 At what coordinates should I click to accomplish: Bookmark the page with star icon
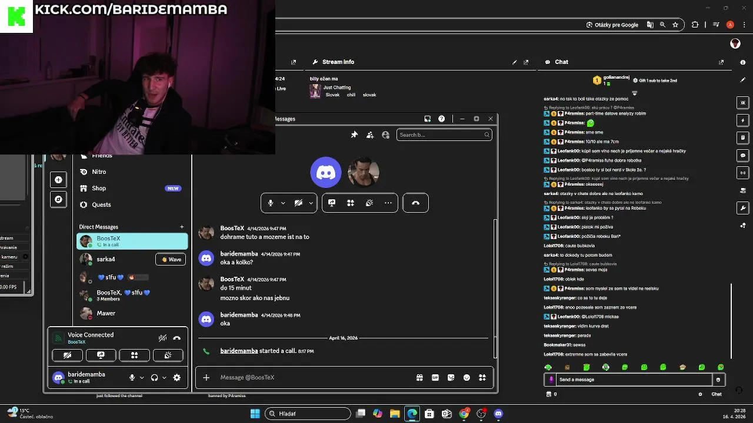click(x=675, y=25)
